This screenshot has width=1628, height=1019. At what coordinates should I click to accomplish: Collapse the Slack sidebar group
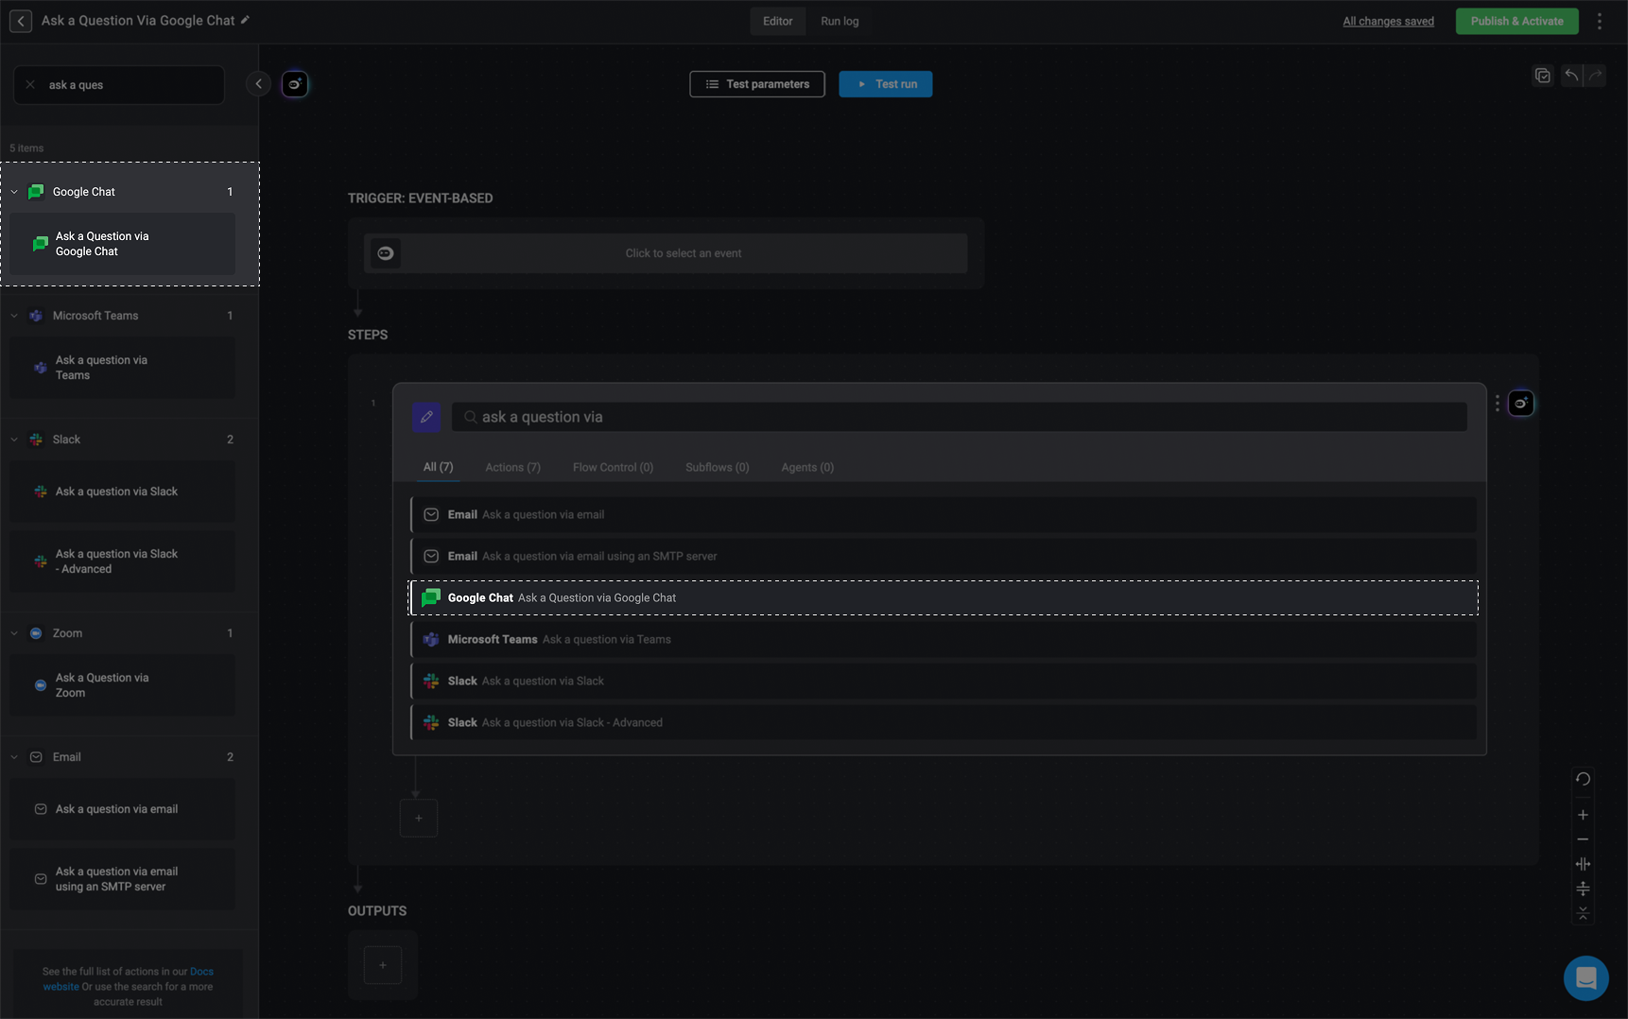pyautogui.click(x=14, y=440)
